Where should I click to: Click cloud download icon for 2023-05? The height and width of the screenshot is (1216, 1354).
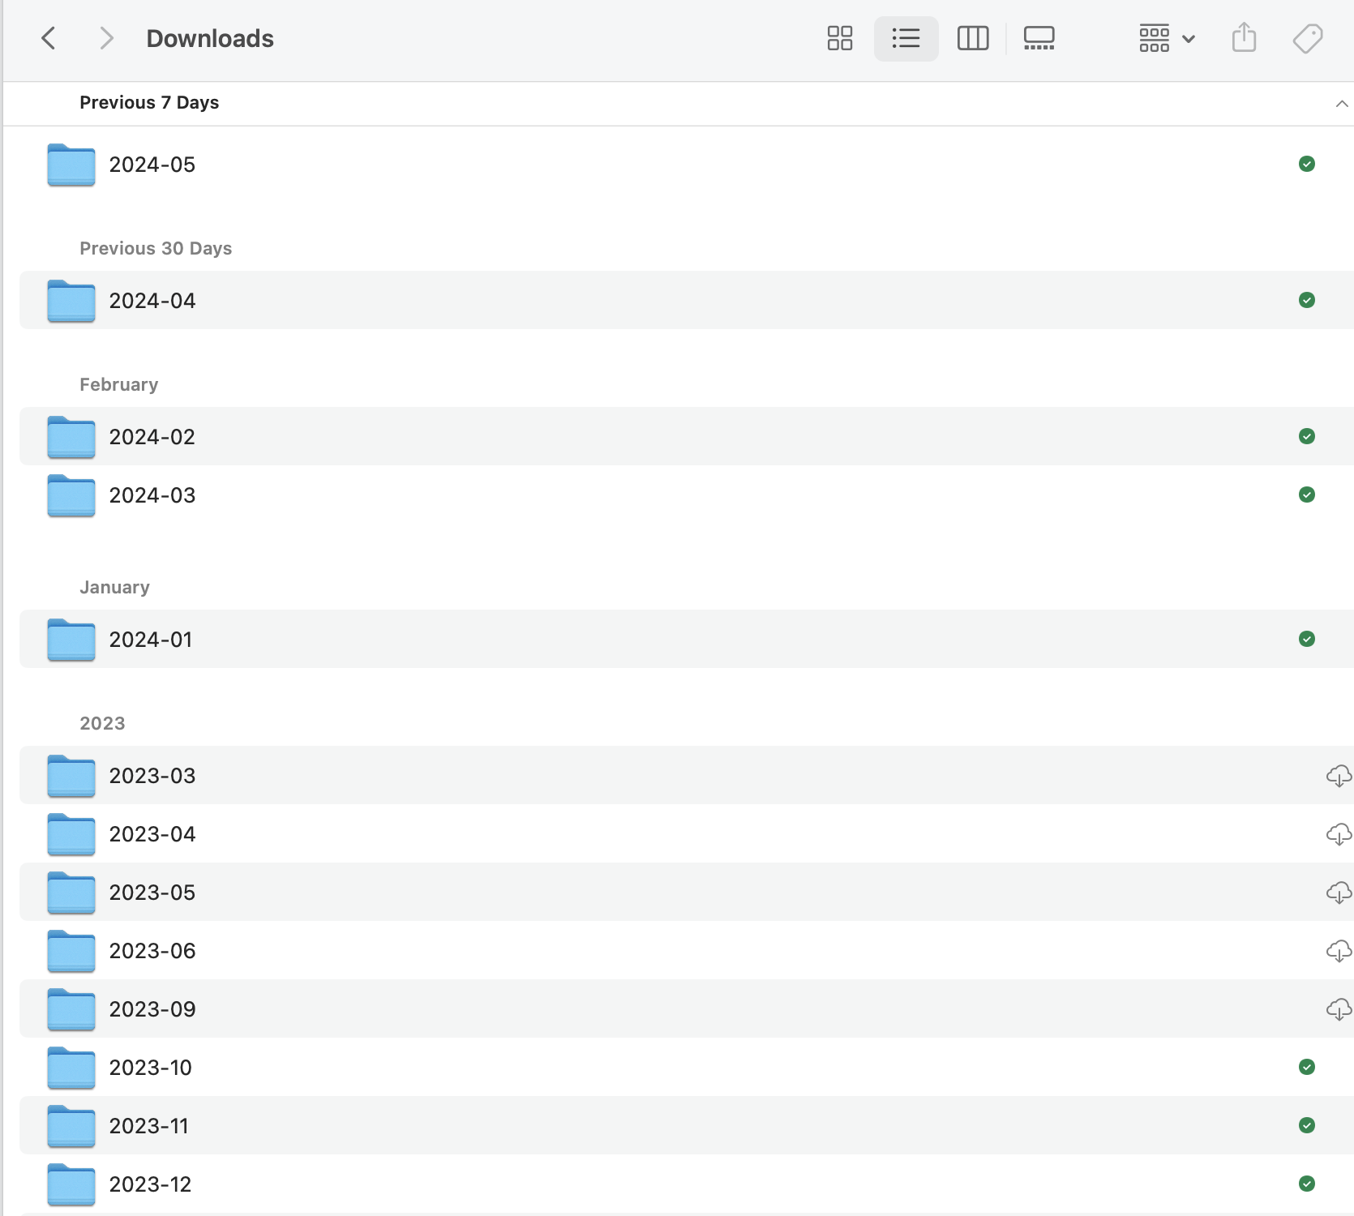pyautogui.click(x=1338, y=893)
